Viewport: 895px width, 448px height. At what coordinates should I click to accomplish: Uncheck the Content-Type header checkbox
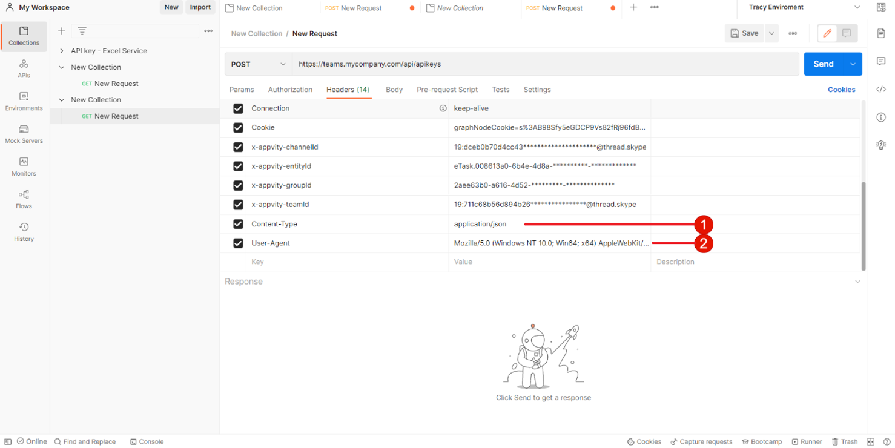click(238, 224)
